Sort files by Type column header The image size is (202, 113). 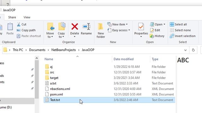(155, 59)
